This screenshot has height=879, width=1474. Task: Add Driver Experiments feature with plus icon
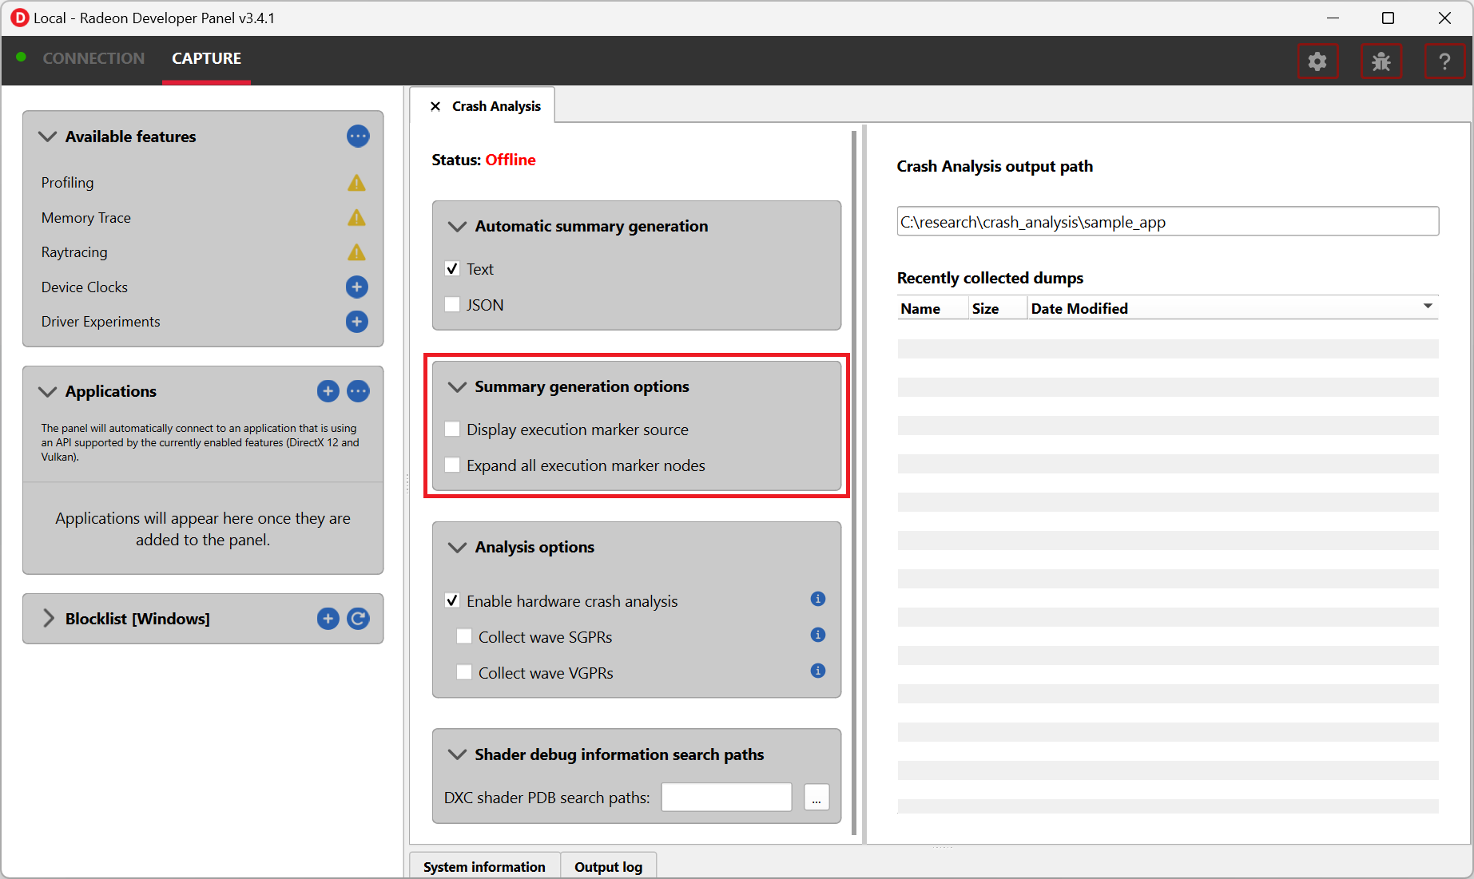pyautogui.click(x=356, y=322)
